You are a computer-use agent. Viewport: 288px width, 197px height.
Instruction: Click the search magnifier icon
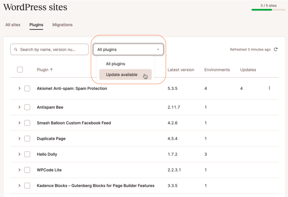(16, 49)
